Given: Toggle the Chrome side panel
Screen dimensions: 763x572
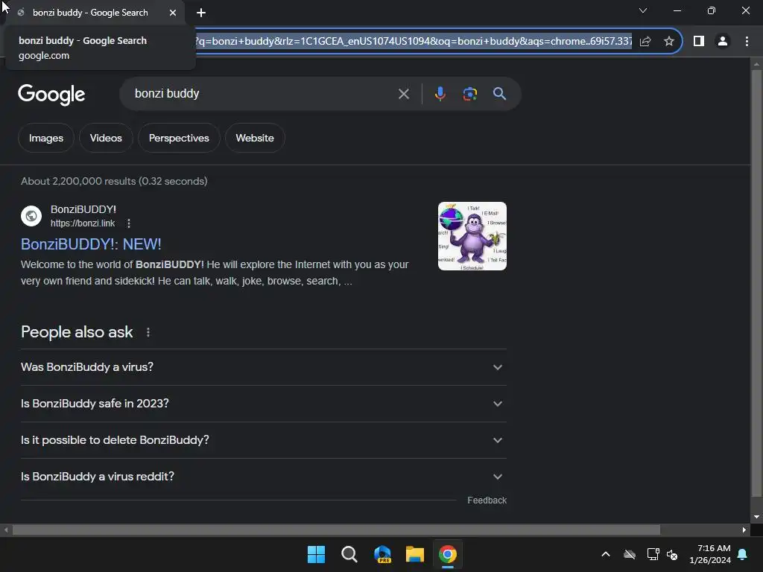Looking at the screenshot, I should click(x=699, y=42).
